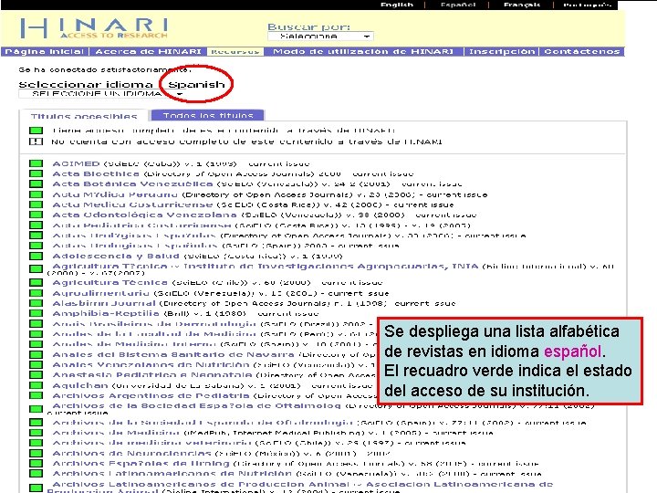This screenshot has height=493, width=657.
Task: Open Acerca de HINARI menu
Action: [149, 51]
